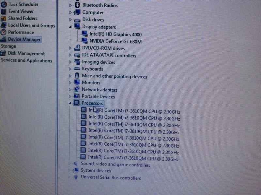Click the Performance icon in the sidebar

point(3,32)
